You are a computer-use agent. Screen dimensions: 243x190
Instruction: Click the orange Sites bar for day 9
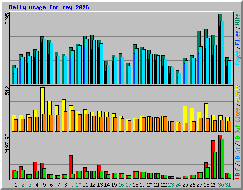pyautogui.click(x=73, y=121)
